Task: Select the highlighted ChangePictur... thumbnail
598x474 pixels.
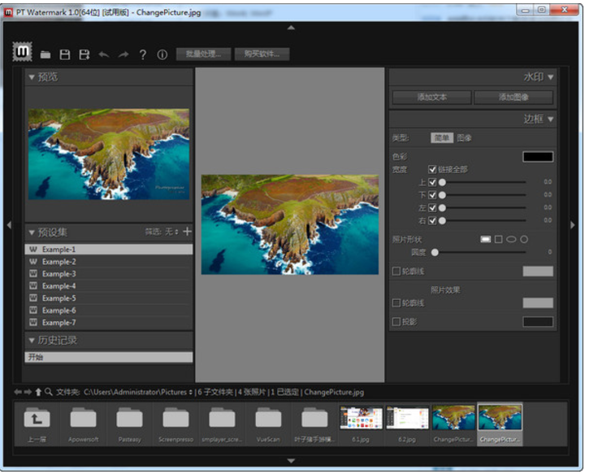Action: pyautogui.click(x=500, y=424)
